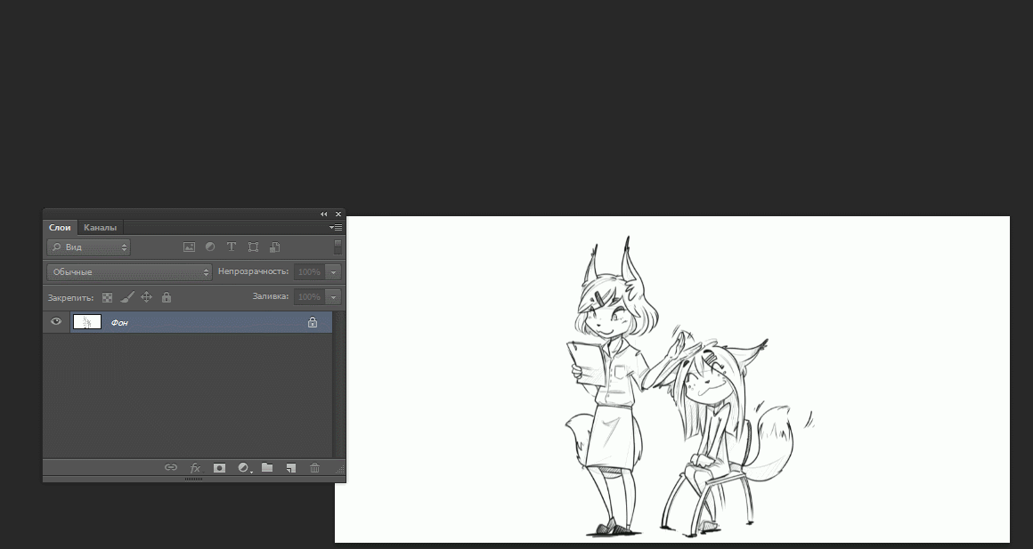Collapse the panel with the double-arrow icon

pyautogui.click(x=323, y=214)
